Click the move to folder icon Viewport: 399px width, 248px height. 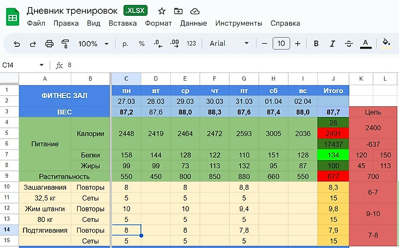pos(178,11)
